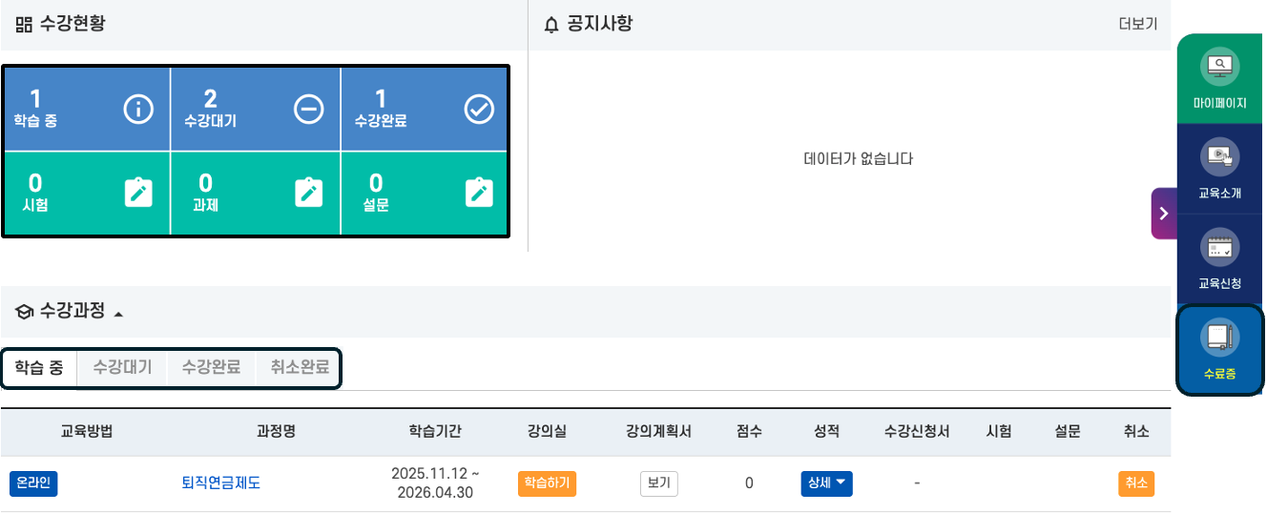Open the 퇴직연금제도 course link
This screenshot has height=513, width=1267.
coord(220,483)
